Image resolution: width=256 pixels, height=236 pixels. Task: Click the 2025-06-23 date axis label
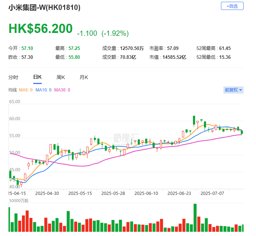(x=179, y=193)
